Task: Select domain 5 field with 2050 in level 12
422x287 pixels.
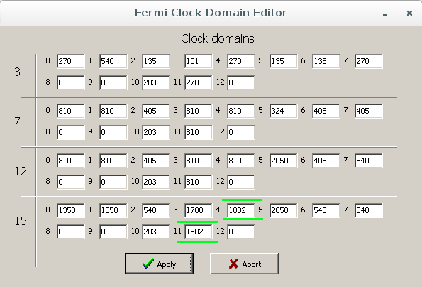Action: [284, 161]
